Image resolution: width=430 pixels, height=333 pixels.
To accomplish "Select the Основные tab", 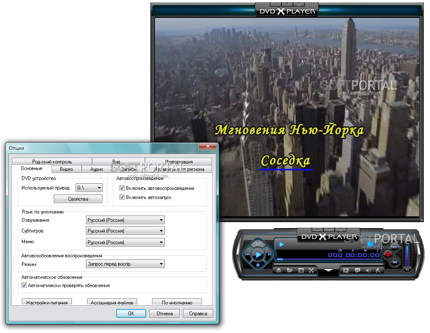I will 31,168.
